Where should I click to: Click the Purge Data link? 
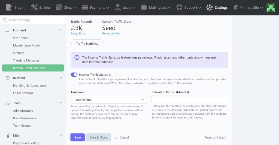point(78,34)
